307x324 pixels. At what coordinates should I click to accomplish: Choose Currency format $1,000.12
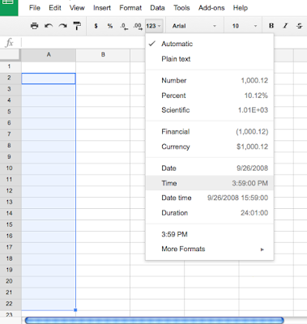click(x=209, y=147)
